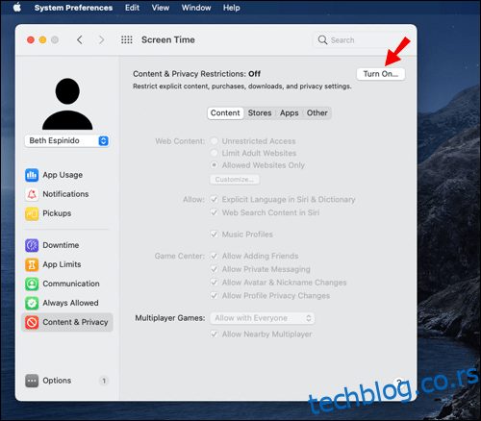Open Notifications bell icon in sidebar
The image size is (481, 421).
click(x=32, y=194)
